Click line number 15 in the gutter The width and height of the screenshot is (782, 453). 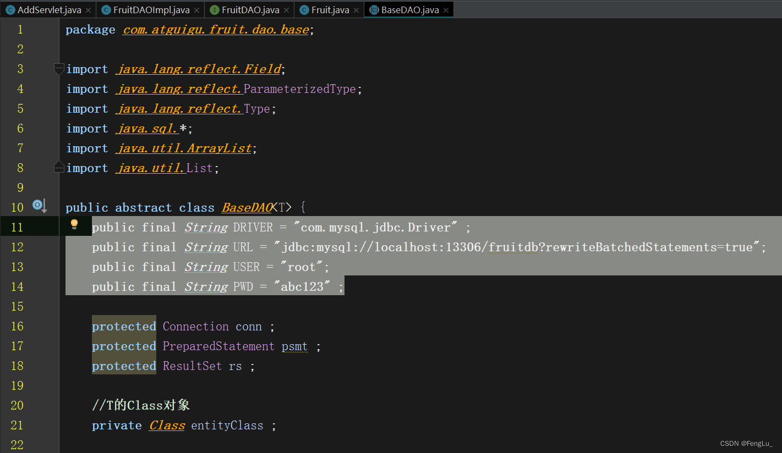pos(17,307)
